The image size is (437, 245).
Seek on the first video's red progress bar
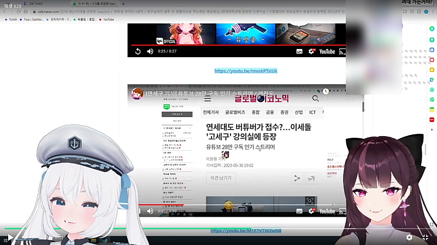pyautogui.click(x=238, y=45)
